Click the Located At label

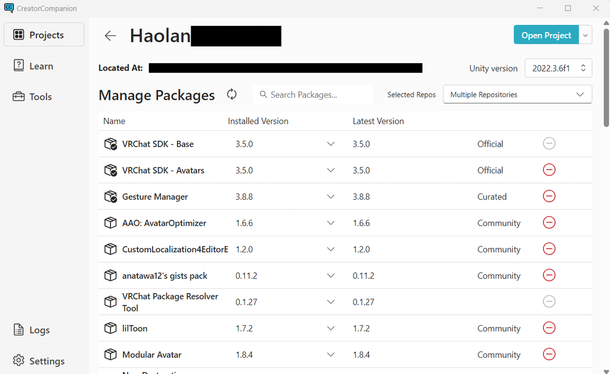pos(120,68)
